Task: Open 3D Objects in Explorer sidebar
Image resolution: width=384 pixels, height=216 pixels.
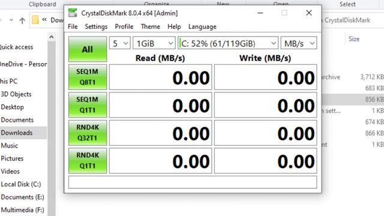Action: pyautogui.click(x=16, y=94)
